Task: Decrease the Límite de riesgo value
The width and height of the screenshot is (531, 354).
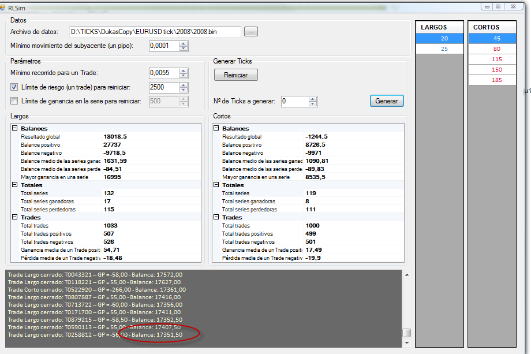Action: pyautogui.click(x=184, y=90)
